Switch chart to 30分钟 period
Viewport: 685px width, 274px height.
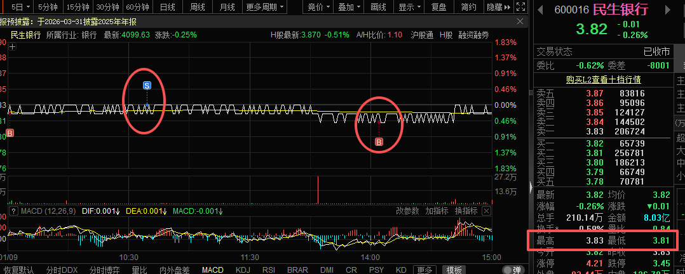point(107,7)
